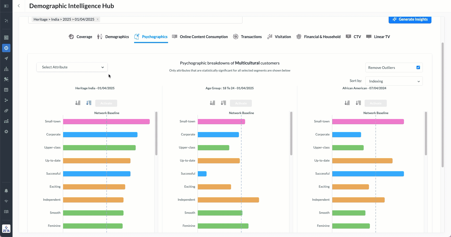
Task: Click first sort icon in Age Group panel
Action: tap(212, 103)
